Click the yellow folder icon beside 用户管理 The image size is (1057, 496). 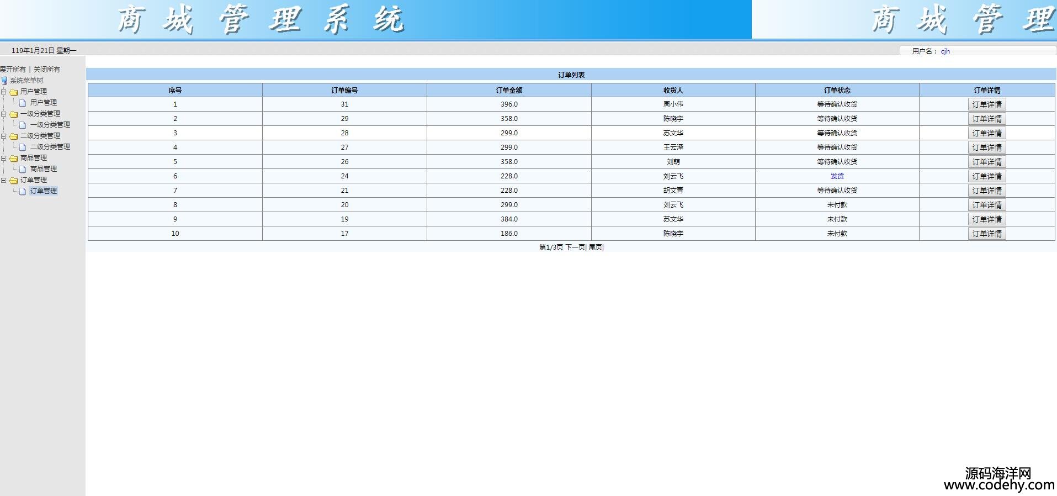pyautogui.click(x=14, y=92)
